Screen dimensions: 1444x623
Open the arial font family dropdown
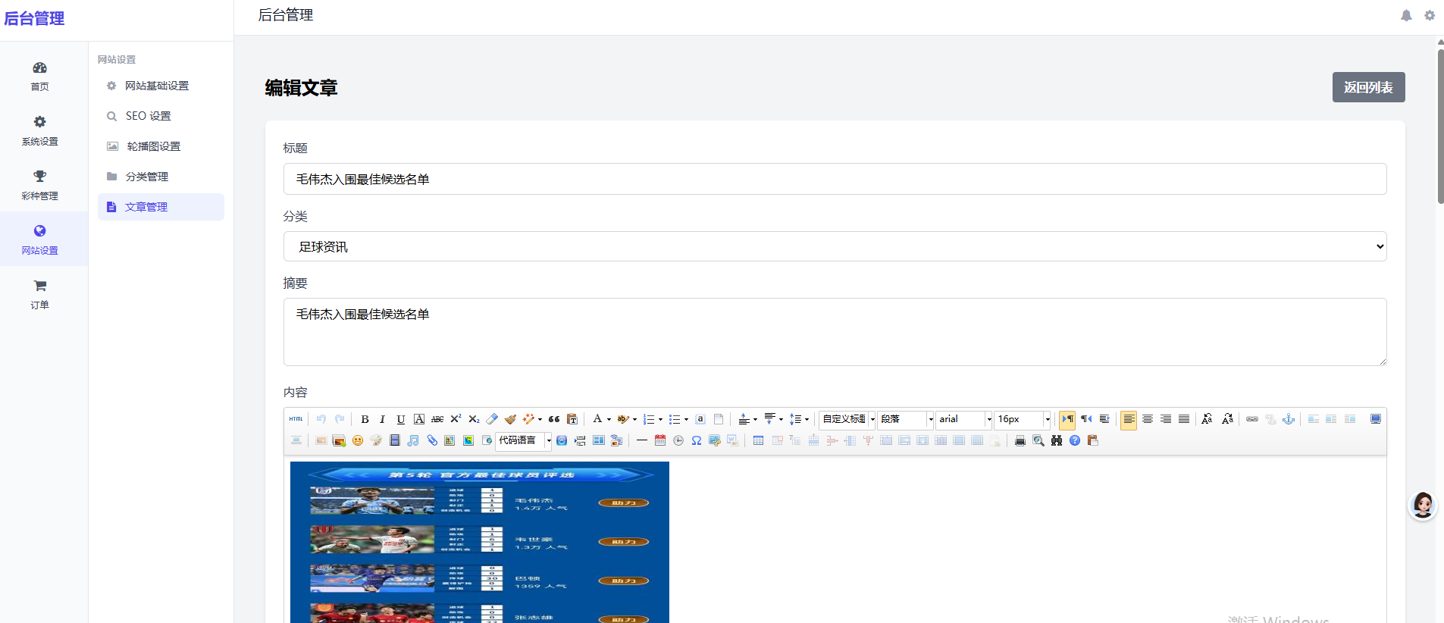coord(964,419)
